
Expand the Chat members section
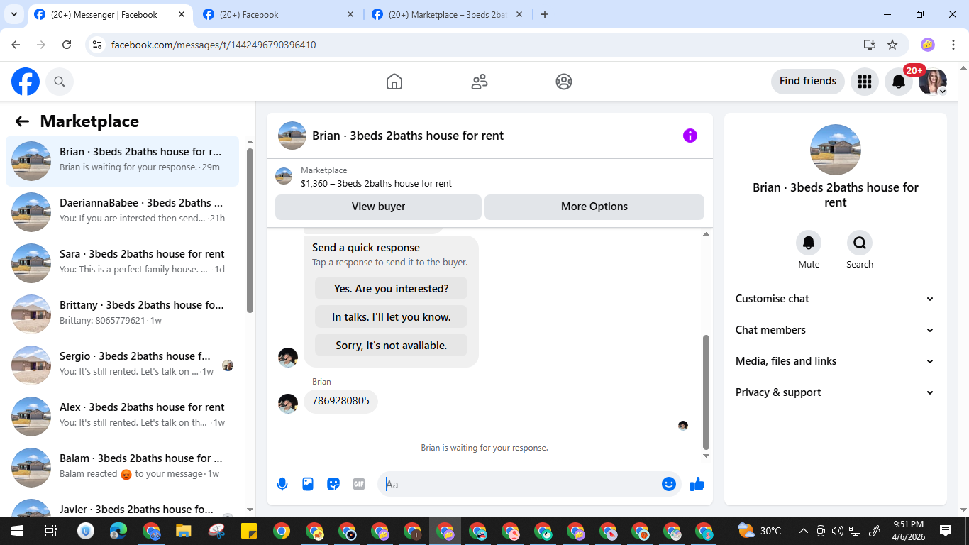coord(835,330)
